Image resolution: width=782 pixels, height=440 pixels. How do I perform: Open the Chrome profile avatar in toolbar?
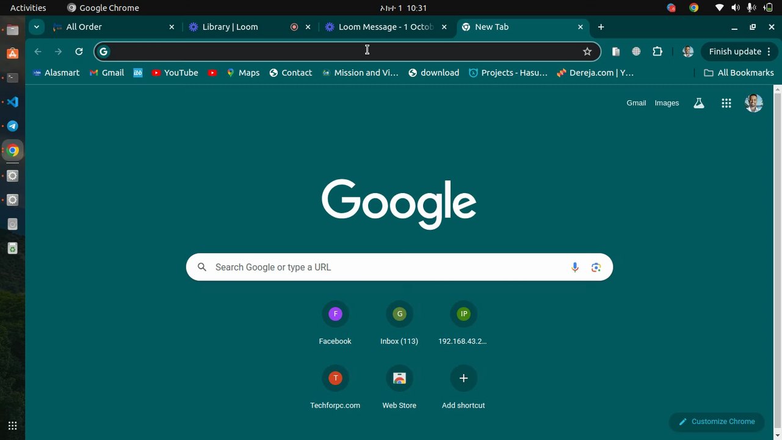[688, 51]
